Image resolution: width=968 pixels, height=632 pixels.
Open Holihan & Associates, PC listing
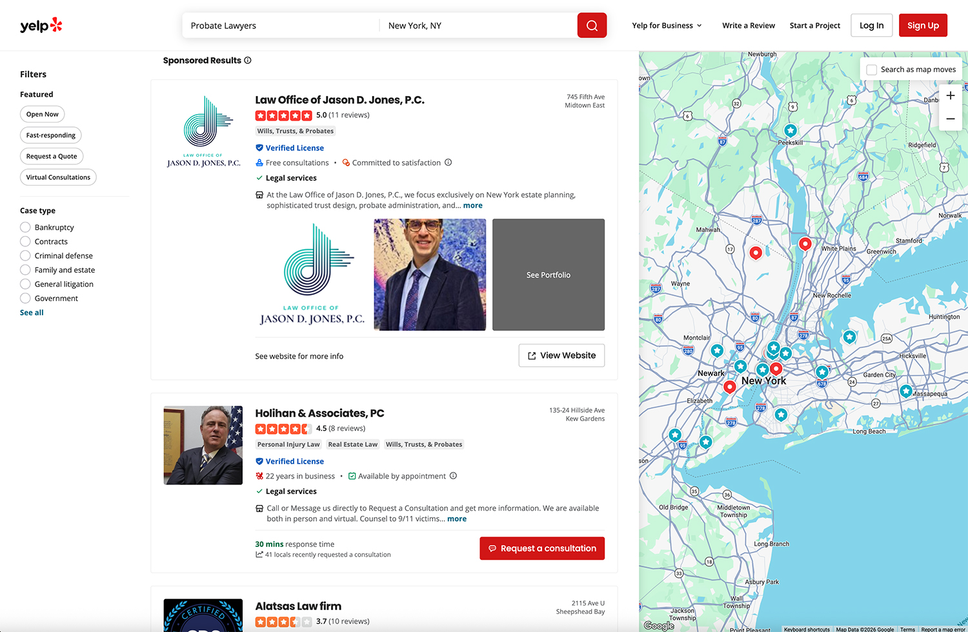pyautogui.click(x=319, y=413)
